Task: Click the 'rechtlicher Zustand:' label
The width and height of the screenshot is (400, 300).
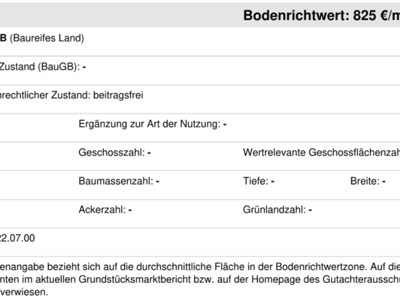Action: (45, 95)
